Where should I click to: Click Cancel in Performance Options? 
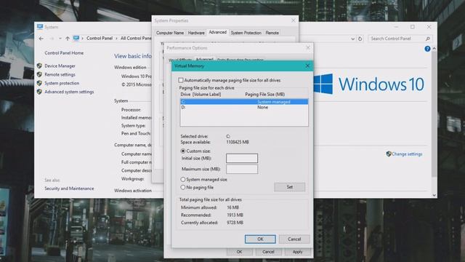(x=268, y=252)
